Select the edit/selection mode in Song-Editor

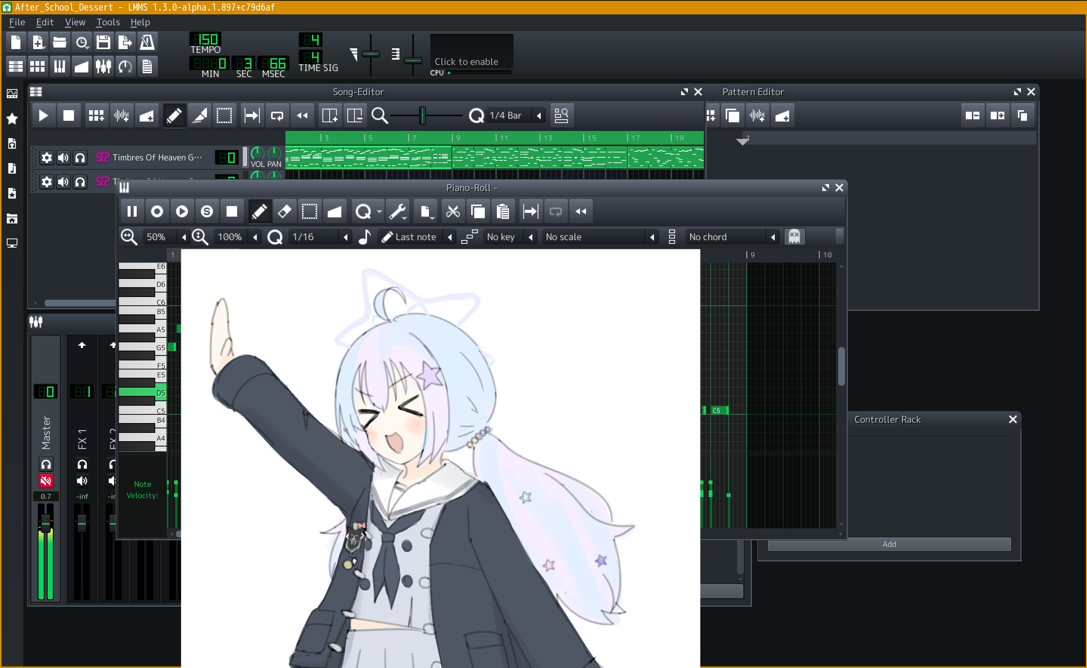[x=225, y=116]
